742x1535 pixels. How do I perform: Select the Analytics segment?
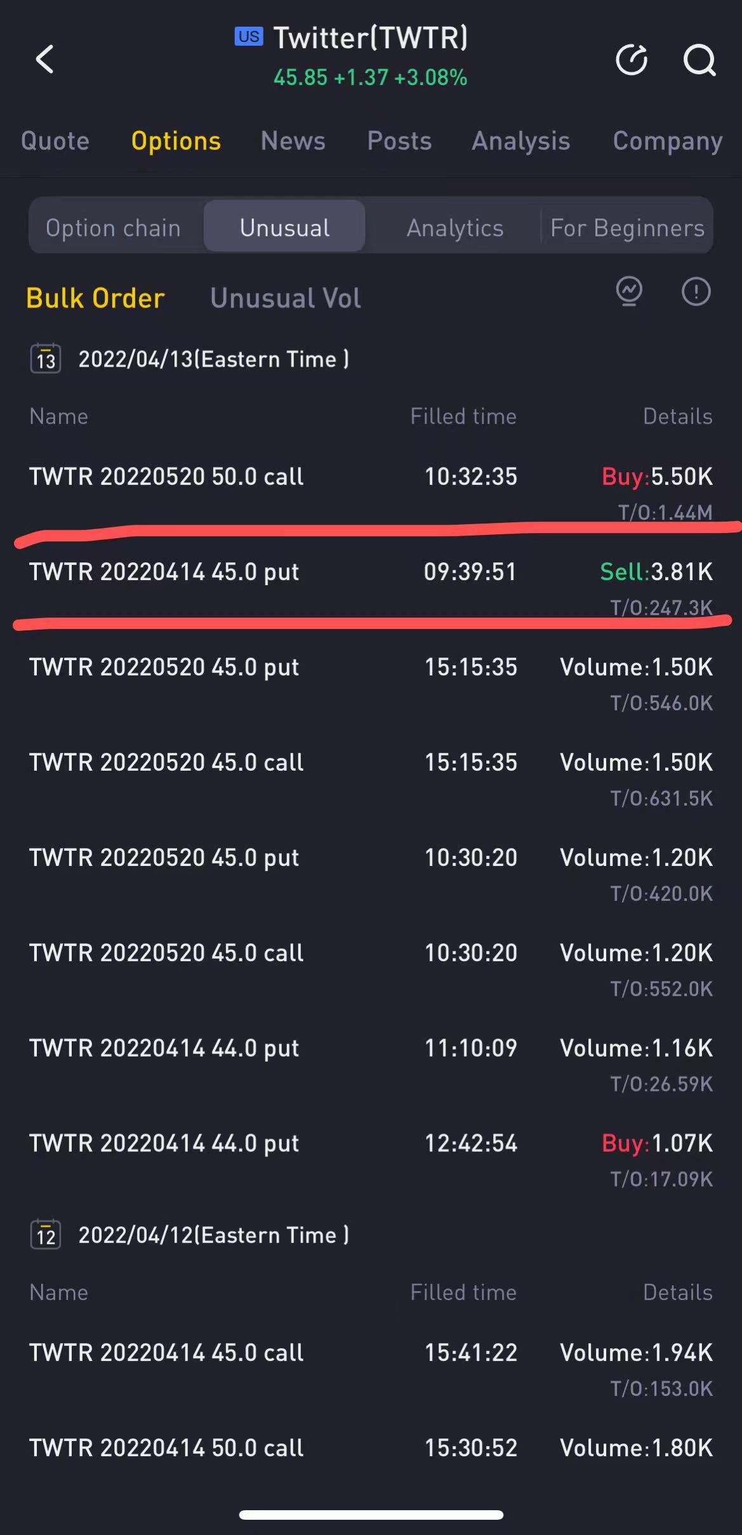(455, 227)
